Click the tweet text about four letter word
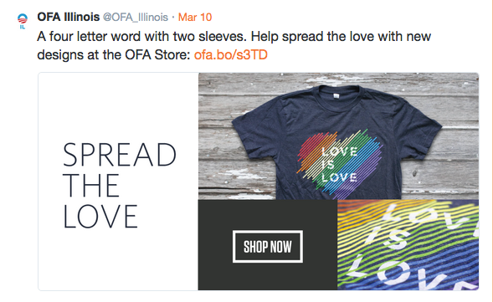Screen dimensions: 493x302 pos(234,45)
